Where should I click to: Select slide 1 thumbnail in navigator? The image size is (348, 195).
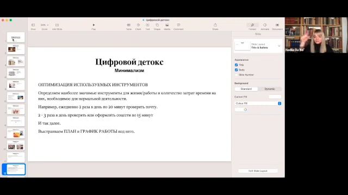[x=16, y=37]
